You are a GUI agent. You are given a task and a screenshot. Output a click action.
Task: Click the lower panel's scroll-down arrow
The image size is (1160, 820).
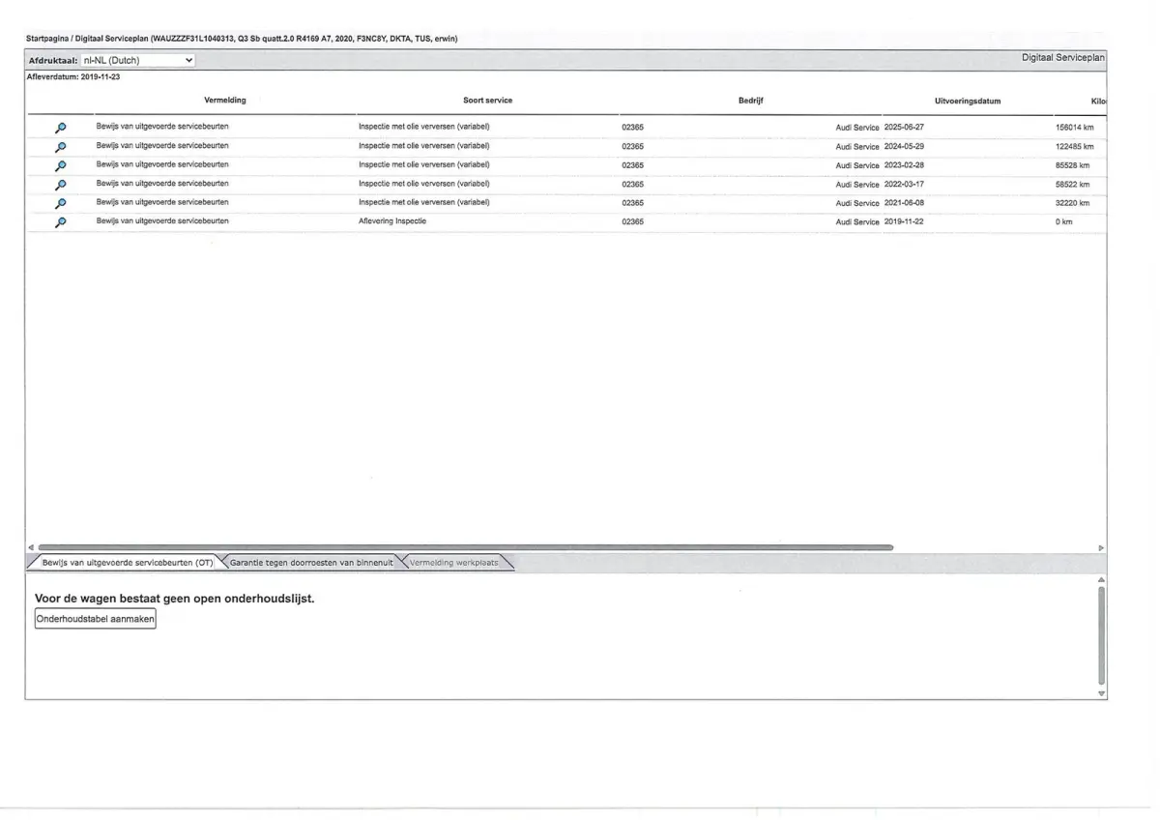coord(1101,693)
